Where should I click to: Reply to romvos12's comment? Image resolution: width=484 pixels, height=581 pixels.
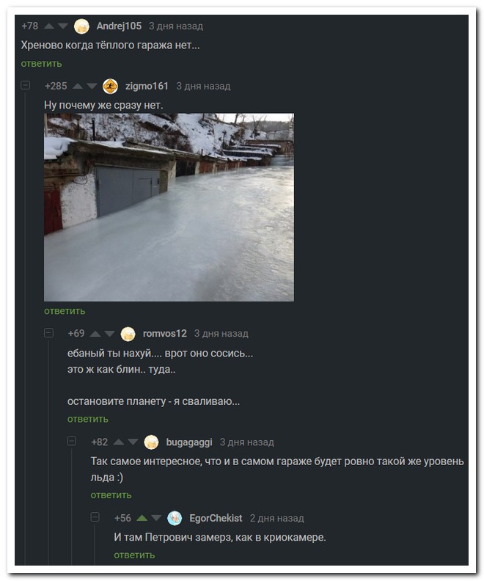[x=88, y=419]
